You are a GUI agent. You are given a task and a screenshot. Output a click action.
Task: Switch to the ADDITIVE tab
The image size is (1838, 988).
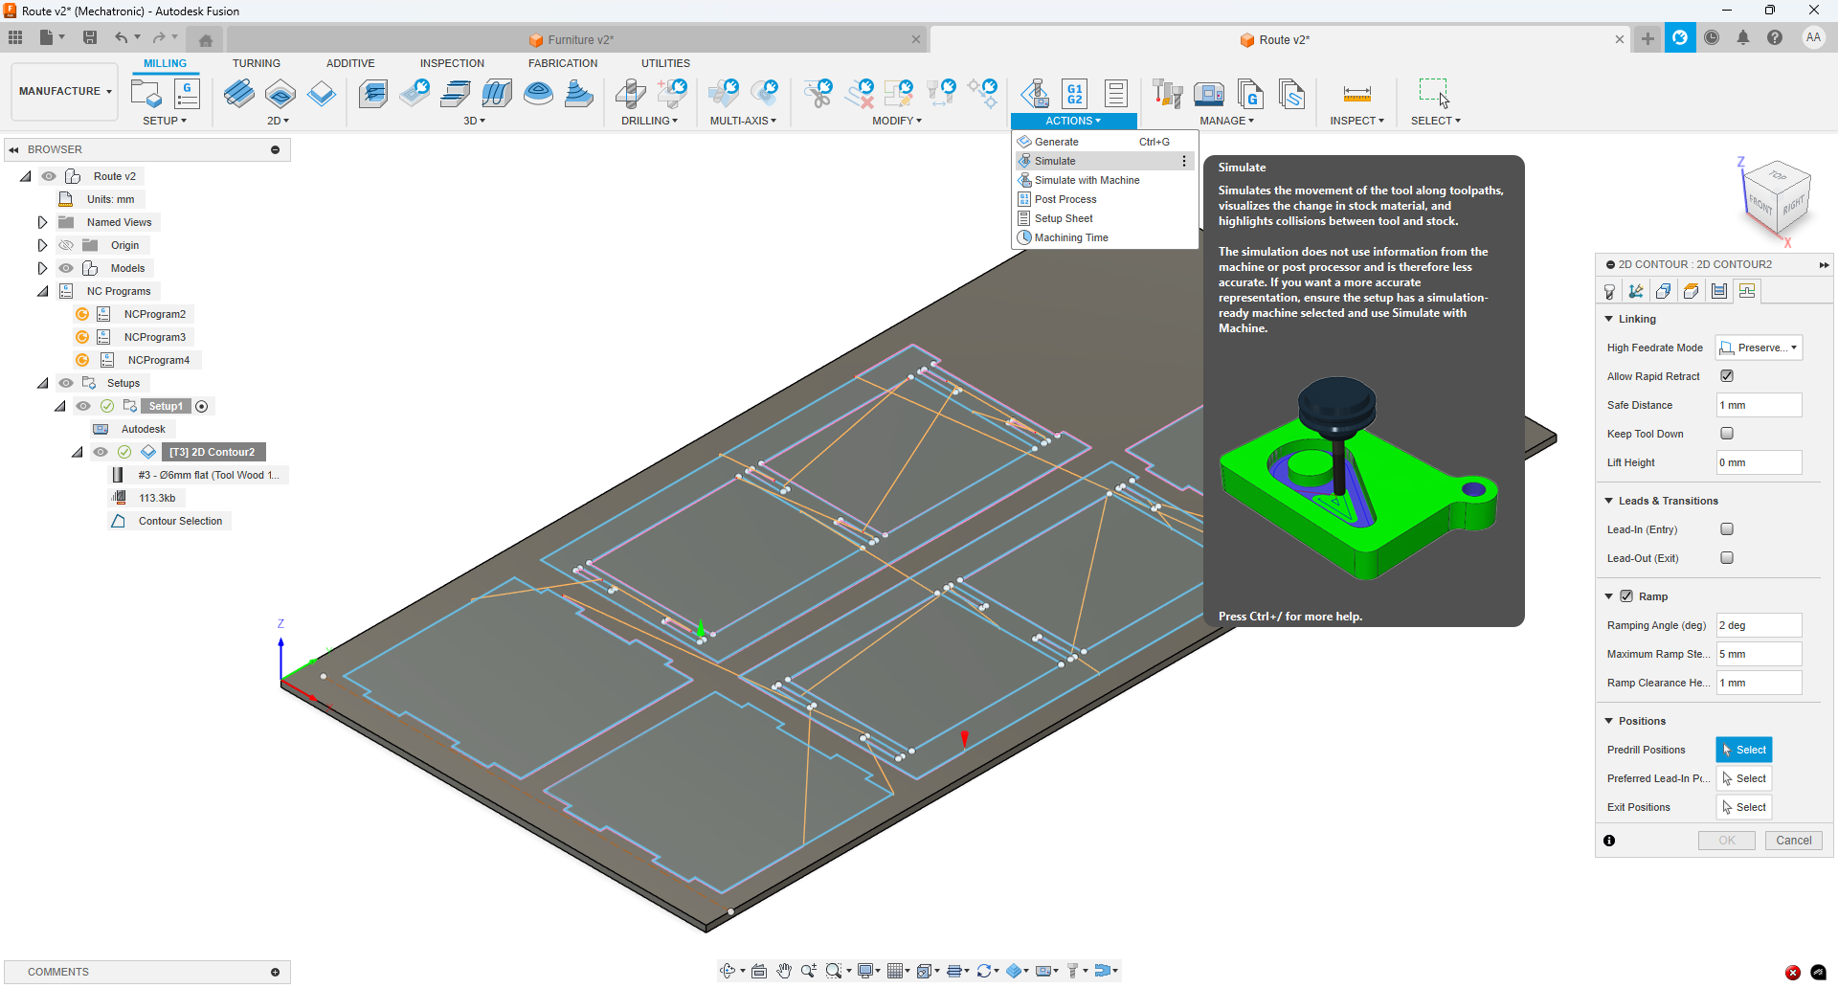point(350,63)
